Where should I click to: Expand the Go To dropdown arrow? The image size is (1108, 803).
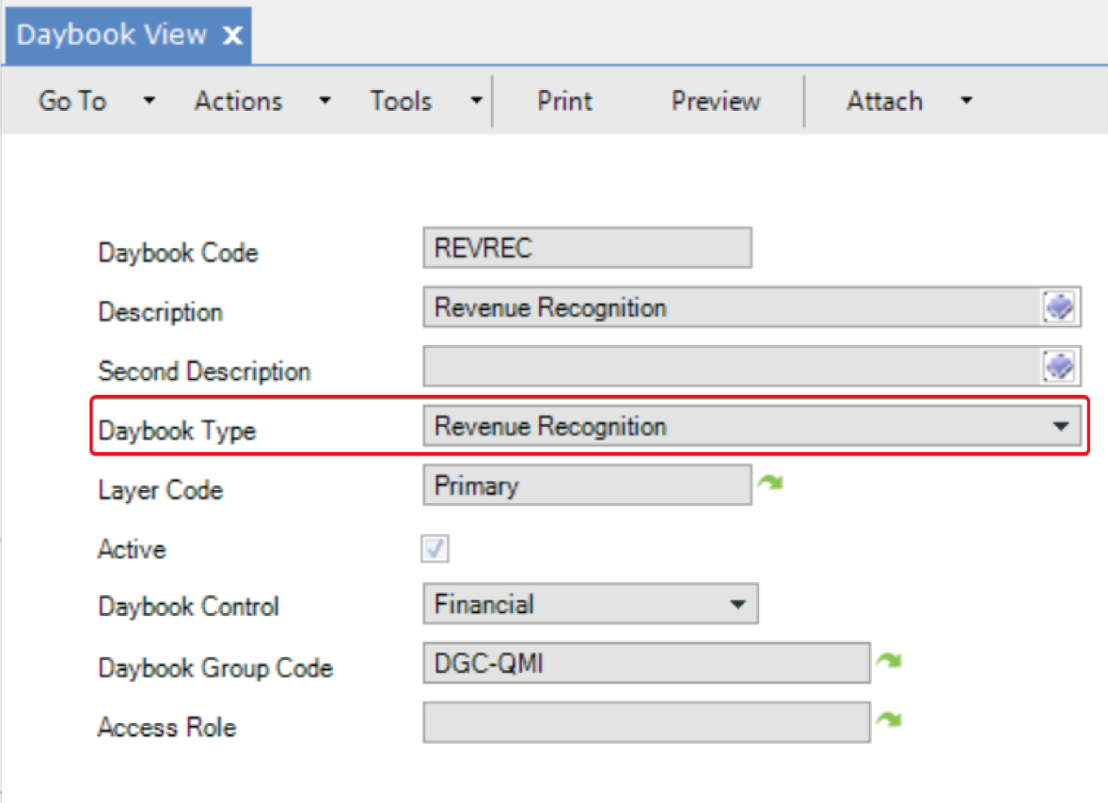[x=149, y=101]
